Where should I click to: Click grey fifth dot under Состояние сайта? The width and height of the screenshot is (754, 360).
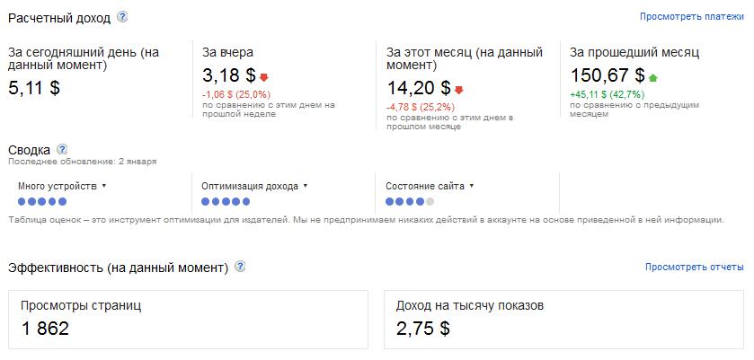coord(430,201)
